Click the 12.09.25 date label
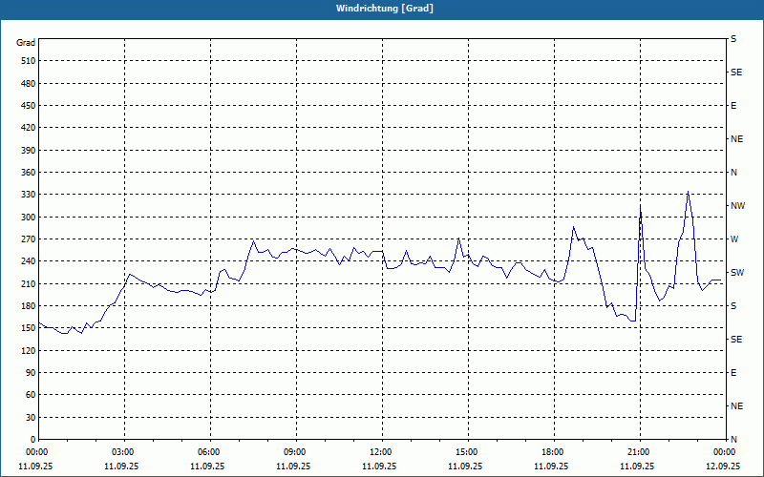 723,466
